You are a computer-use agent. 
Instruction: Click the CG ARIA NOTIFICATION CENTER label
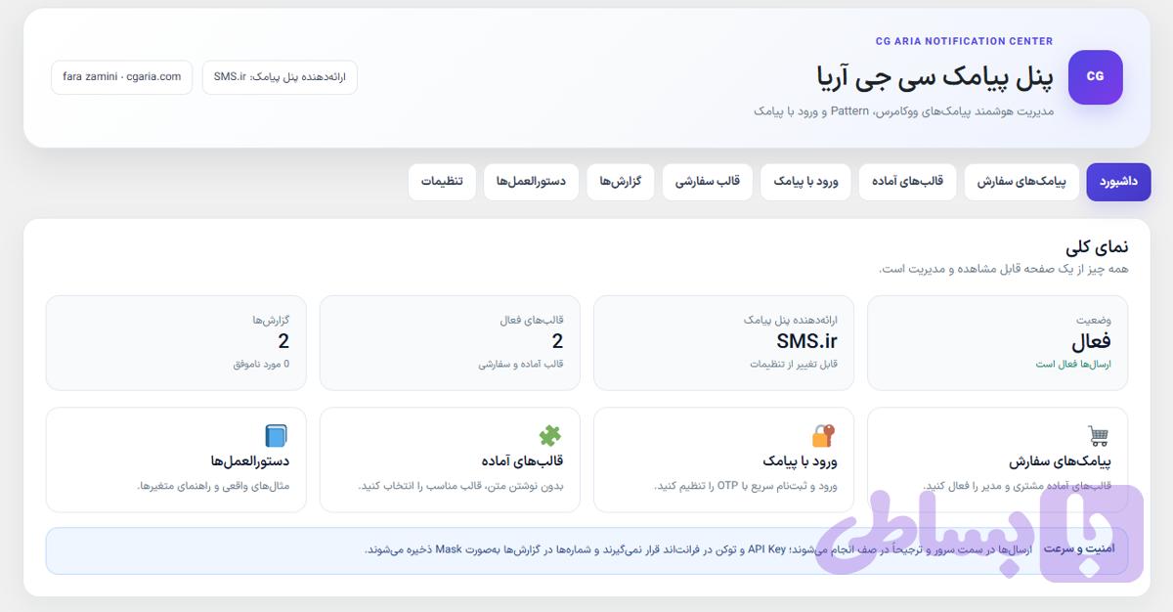(964, 41)
